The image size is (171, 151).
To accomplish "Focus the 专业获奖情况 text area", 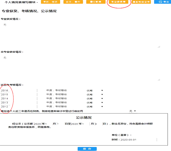I will [x=80, y=35].
